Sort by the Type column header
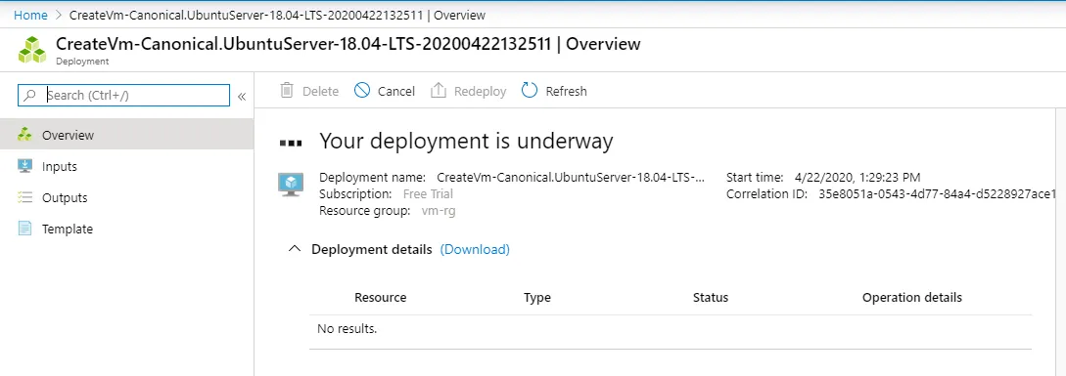The width and height of the screenshot is (1066, 376). coord(537,297)
